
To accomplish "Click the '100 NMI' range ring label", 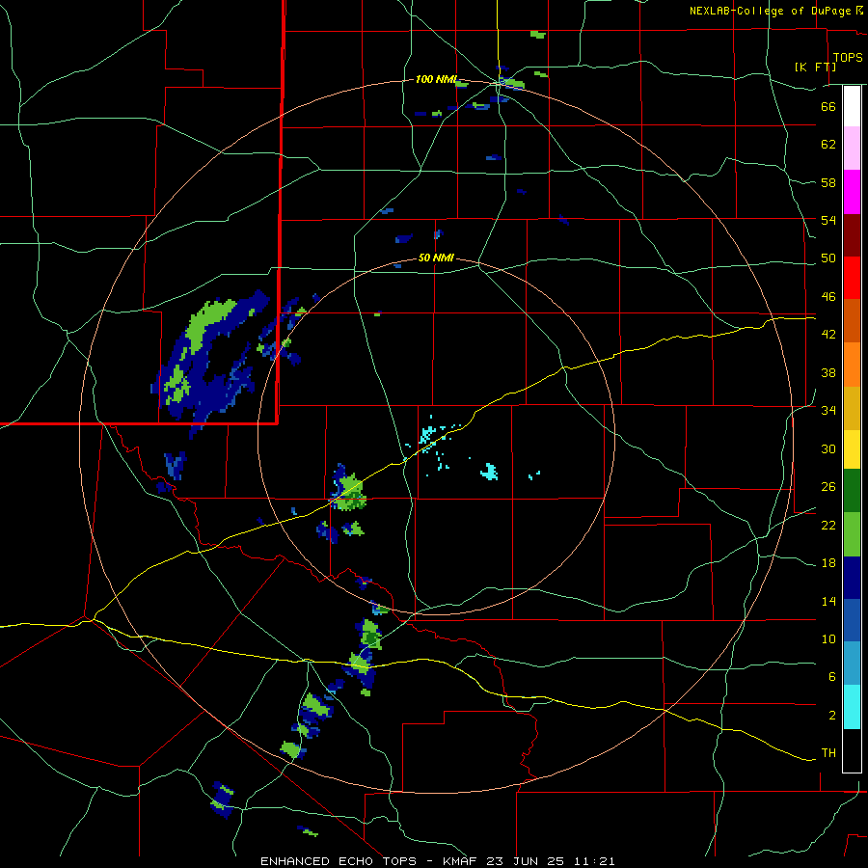I will 436,80.
